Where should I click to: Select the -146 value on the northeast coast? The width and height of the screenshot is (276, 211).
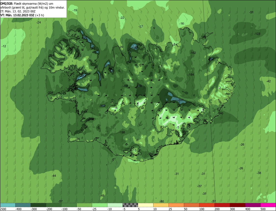[x=203, y=37]
